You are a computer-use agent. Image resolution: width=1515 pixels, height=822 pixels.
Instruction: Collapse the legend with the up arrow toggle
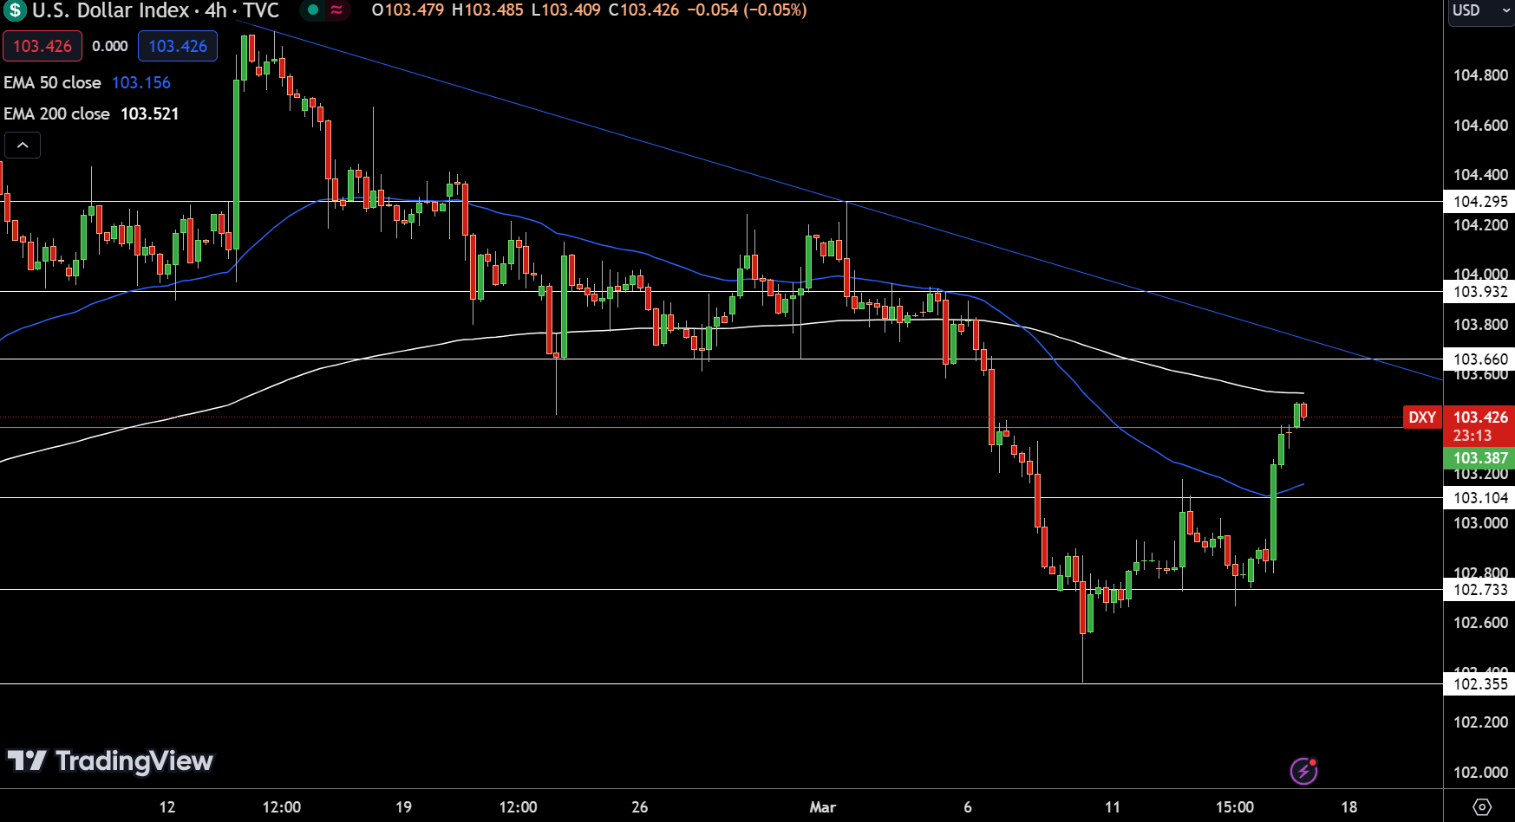coord(23,145)
